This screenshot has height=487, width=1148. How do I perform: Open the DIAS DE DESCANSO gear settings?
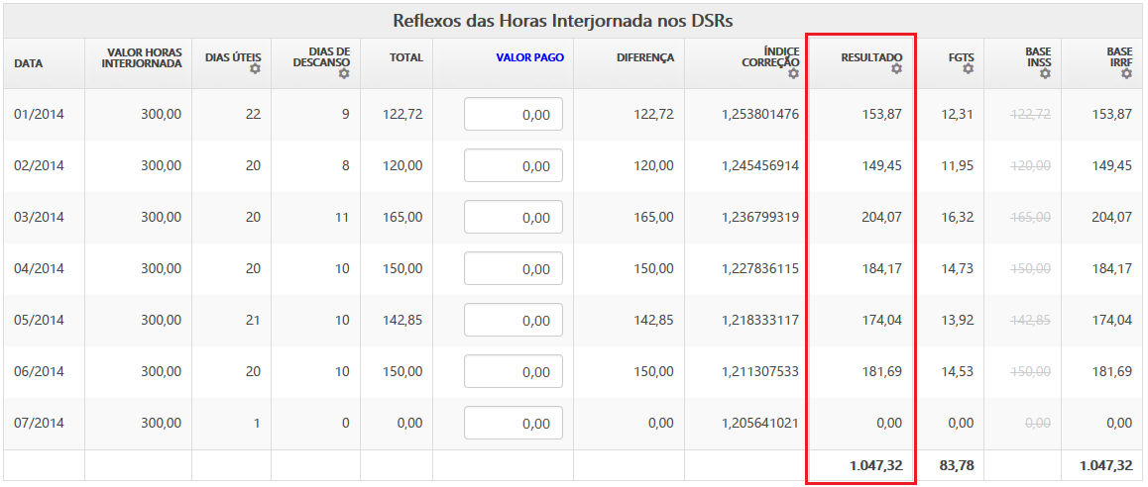click(344, 74)
